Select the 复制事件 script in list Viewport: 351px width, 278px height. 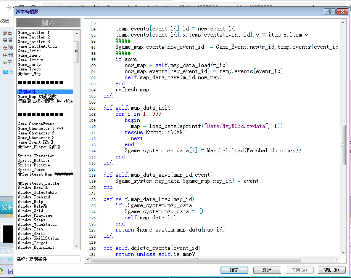click(45, 92)
